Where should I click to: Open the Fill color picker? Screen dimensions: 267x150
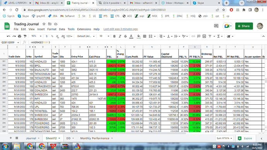(139, 36)
